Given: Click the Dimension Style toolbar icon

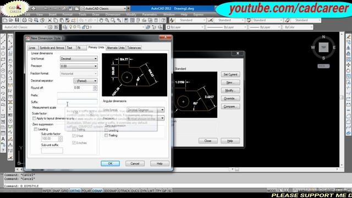Looking at the screenshot, I should [x=210, y=20].
